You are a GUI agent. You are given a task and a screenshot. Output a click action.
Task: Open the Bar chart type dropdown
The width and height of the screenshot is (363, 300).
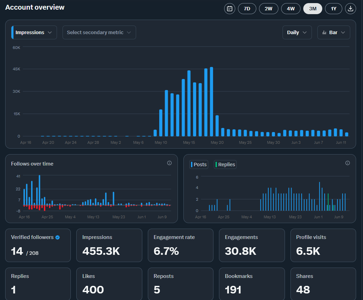334,32
